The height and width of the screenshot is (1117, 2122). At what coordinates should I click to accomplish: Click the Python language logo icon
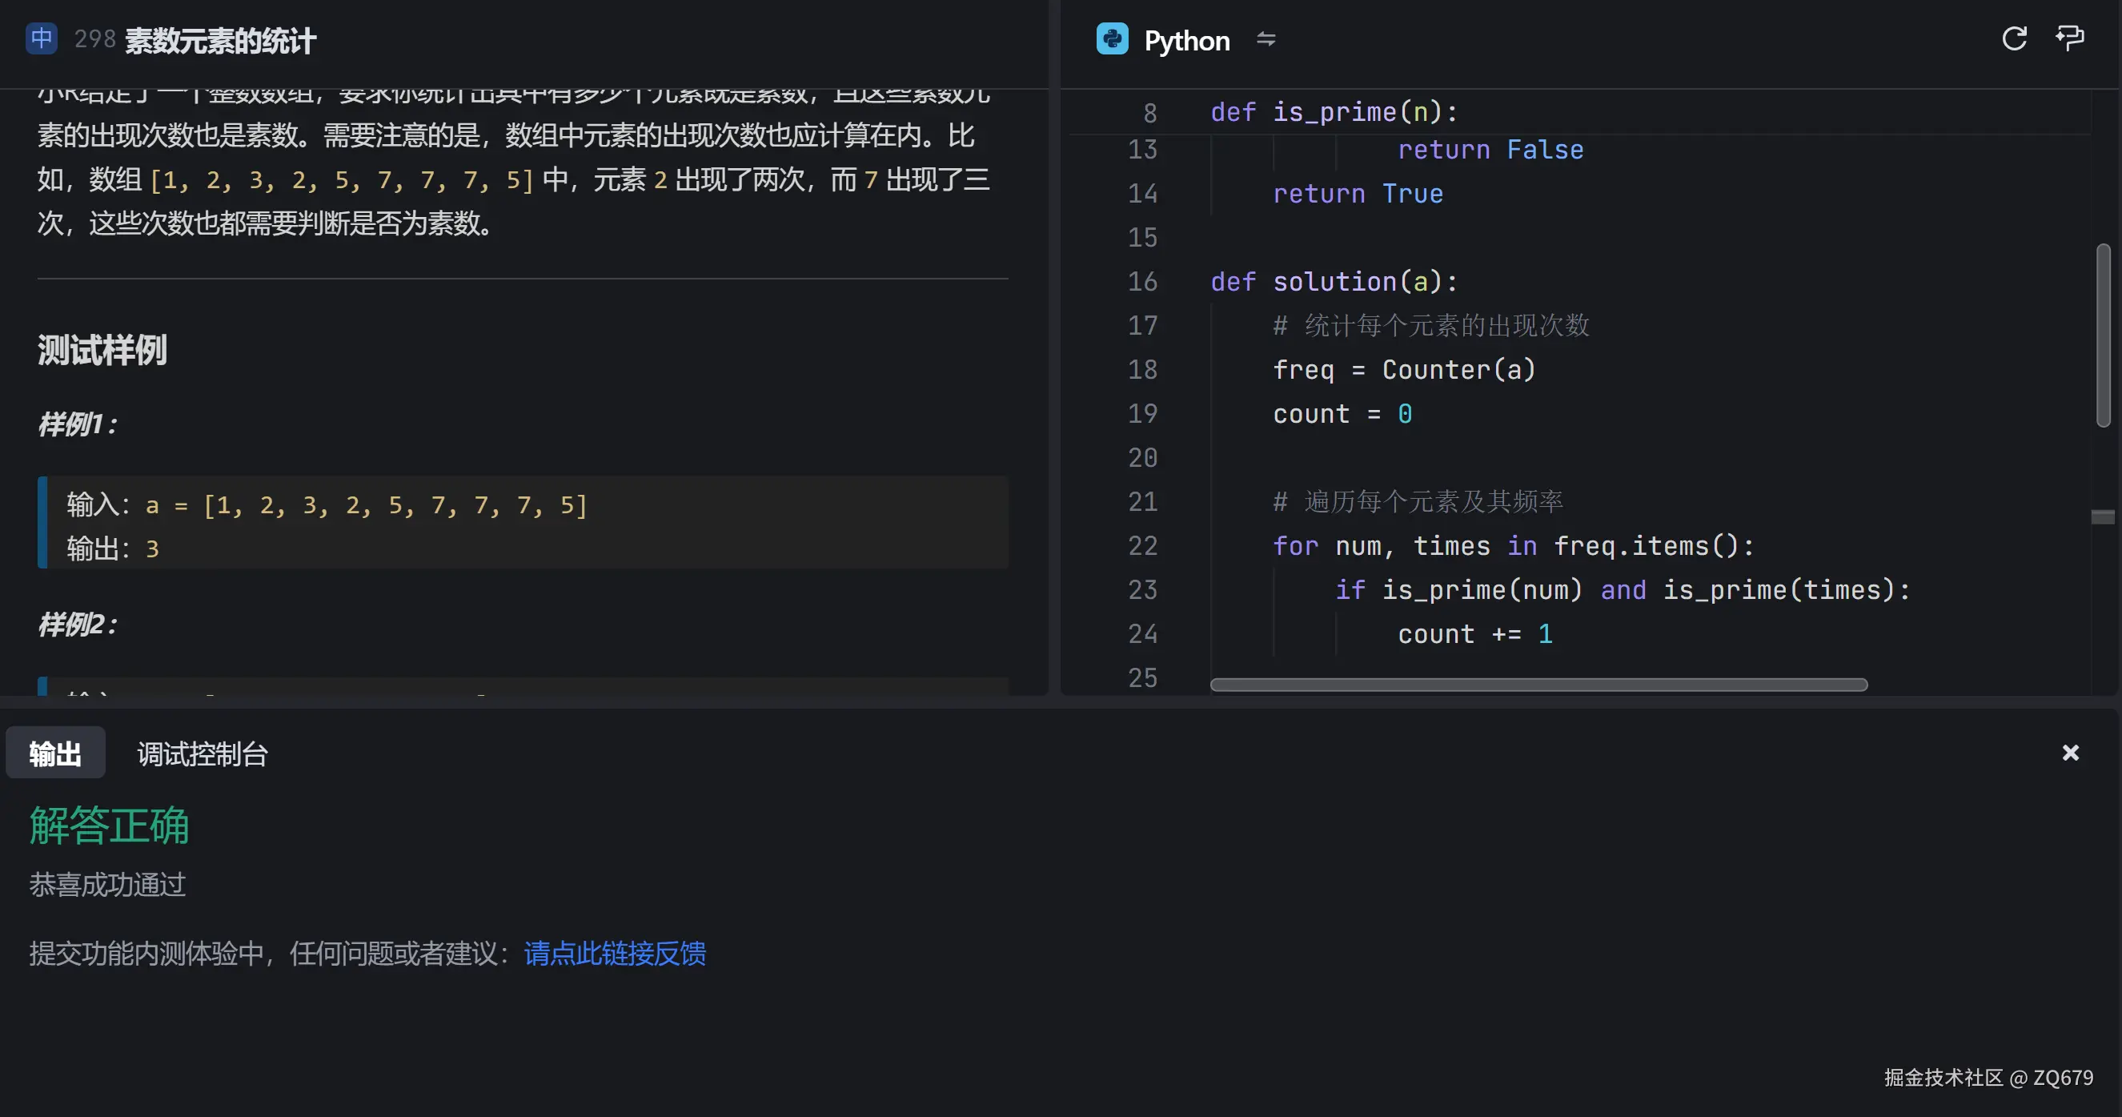click(x=1111, y=38)
